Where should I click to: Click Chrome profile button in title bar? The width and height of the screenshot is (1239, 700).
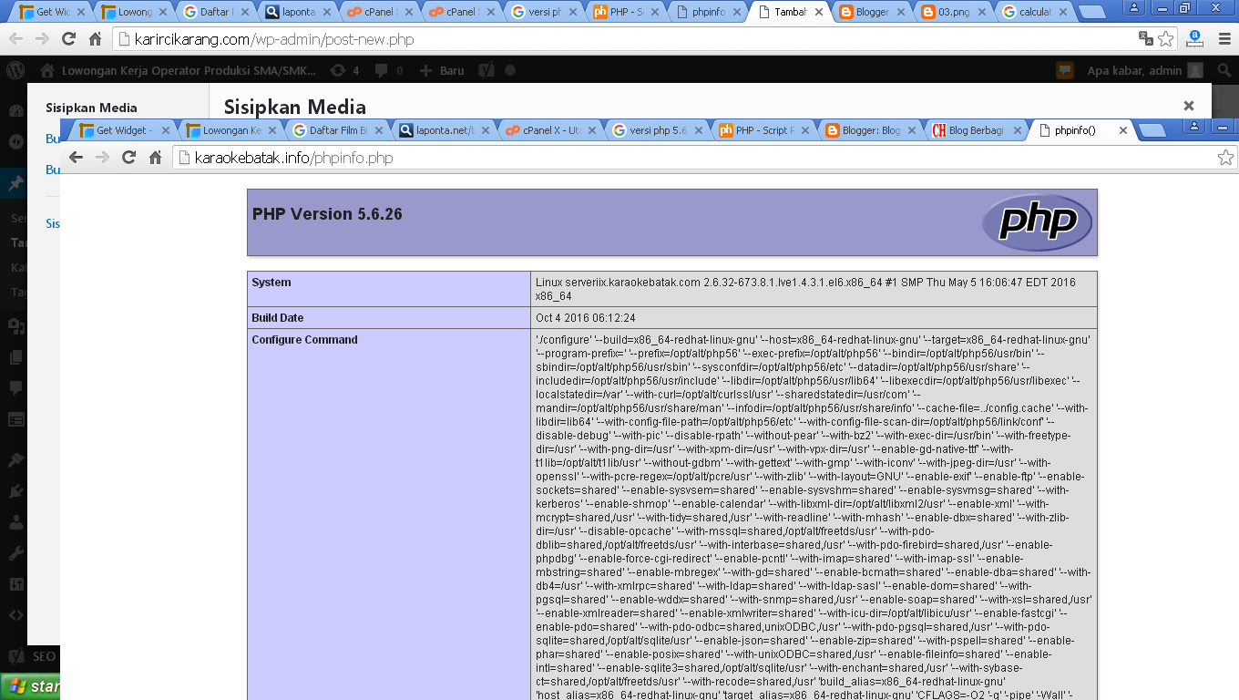pyautogui.click(x=1135, y=7)
